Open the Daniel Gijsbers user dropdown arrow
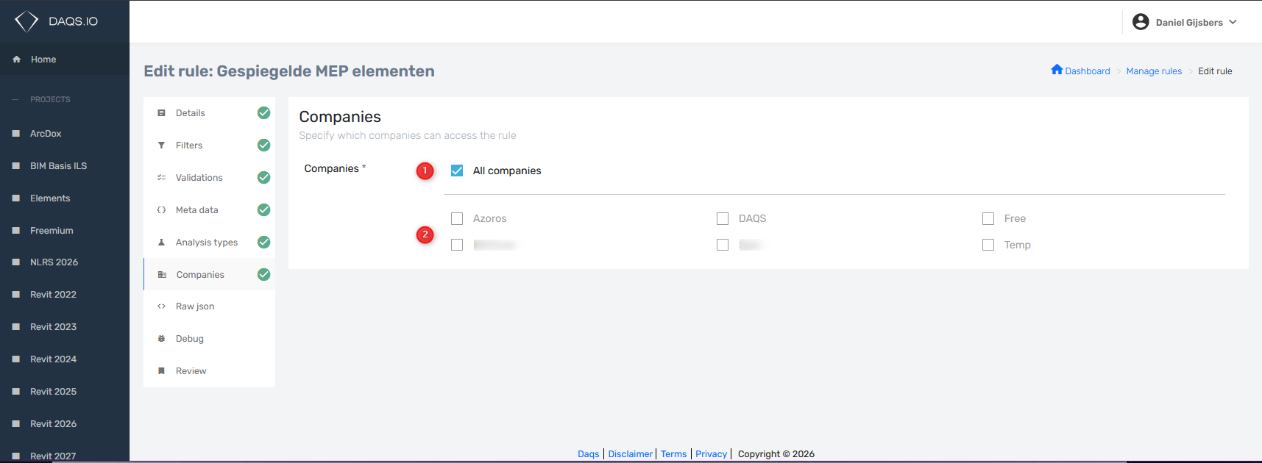 [1233, 22]
